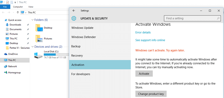Maximize the Settings window

tap(210, 11)
